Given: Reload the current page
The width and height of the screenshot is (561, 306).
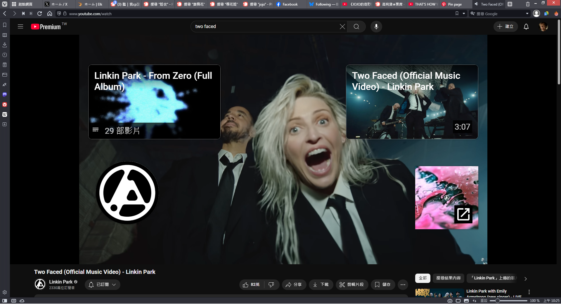Looking at the screenshot, I should point(40,13).
